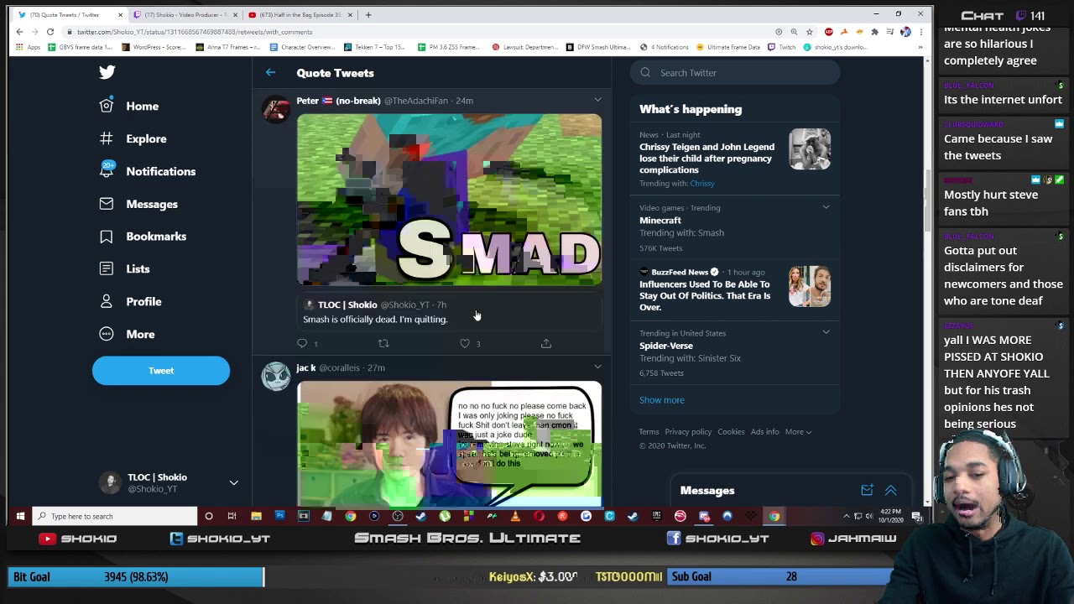Viewport: 1074px width, 604px height.
Task: Open Photoshop from the taskbar
Action: [279, 516]
